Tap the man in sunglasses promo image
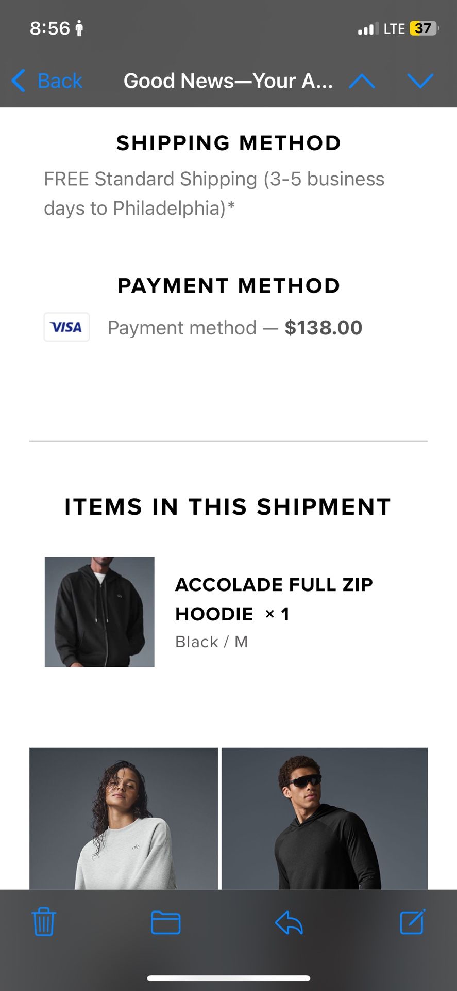The width and height of the screenshot is (457, 991). click(x=325, y=819)
